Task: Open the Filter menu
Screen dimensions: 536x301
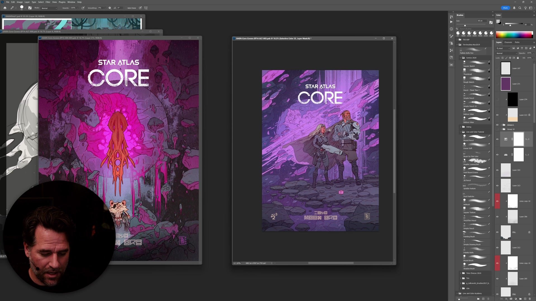Action: tap(48, 2)
